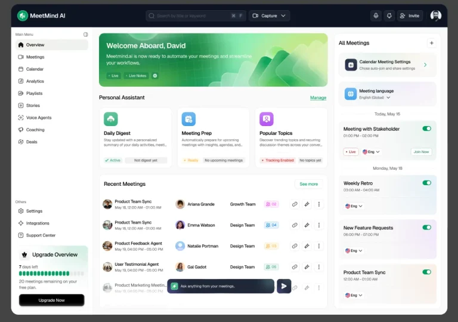Open Coaching from the sidebar
458x322 pixels.
click(52, 130)
